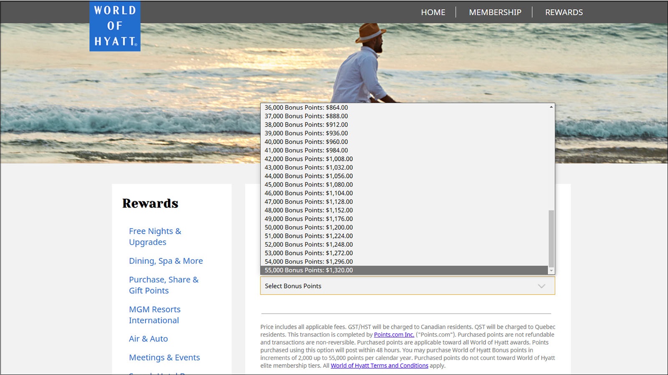
Task: Go to Dining, Spa & More
Action: click(166, 261)
